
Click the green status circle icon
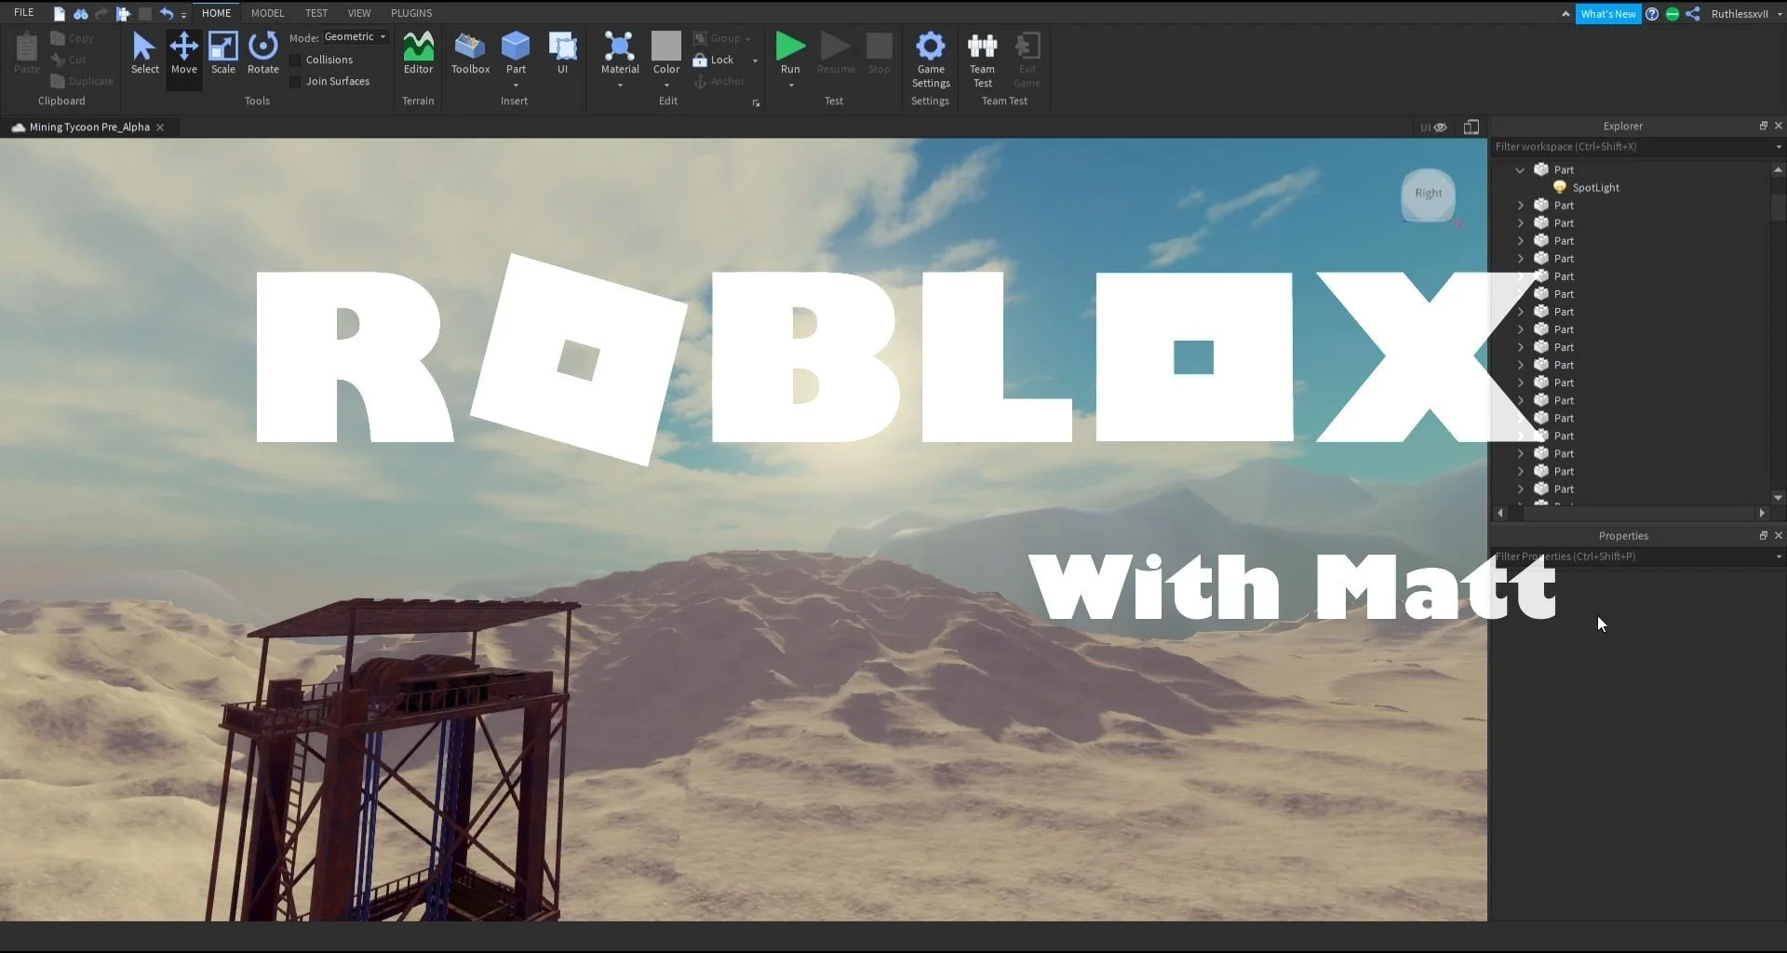point(1673,14)
